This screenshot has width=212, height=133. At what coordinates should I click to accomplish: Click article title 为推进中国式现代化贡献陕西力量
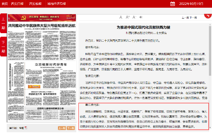coord(143,28)
